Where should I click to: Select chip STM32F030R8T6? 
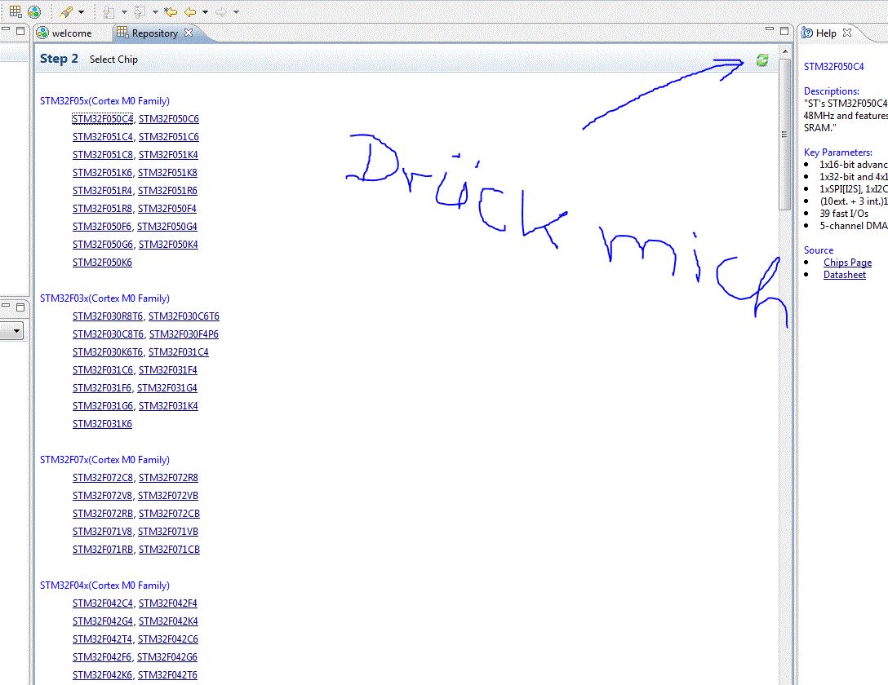click(108, 316)
